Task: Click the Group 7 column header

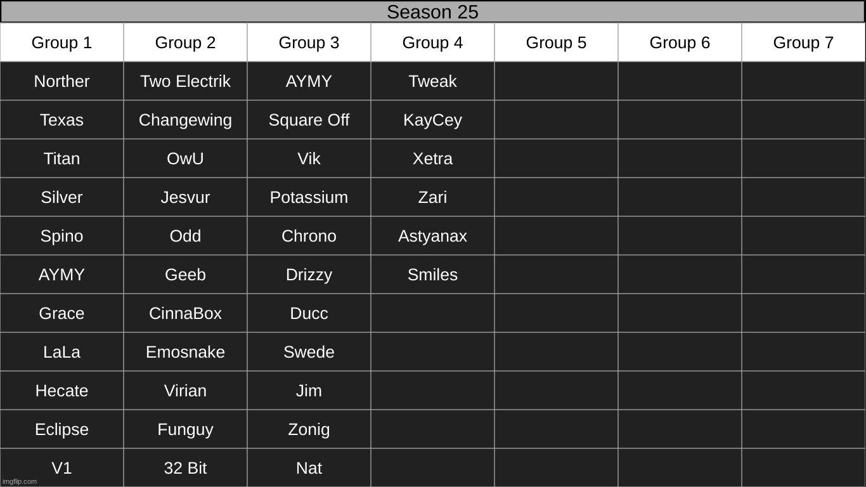Action: coord(803,42)
